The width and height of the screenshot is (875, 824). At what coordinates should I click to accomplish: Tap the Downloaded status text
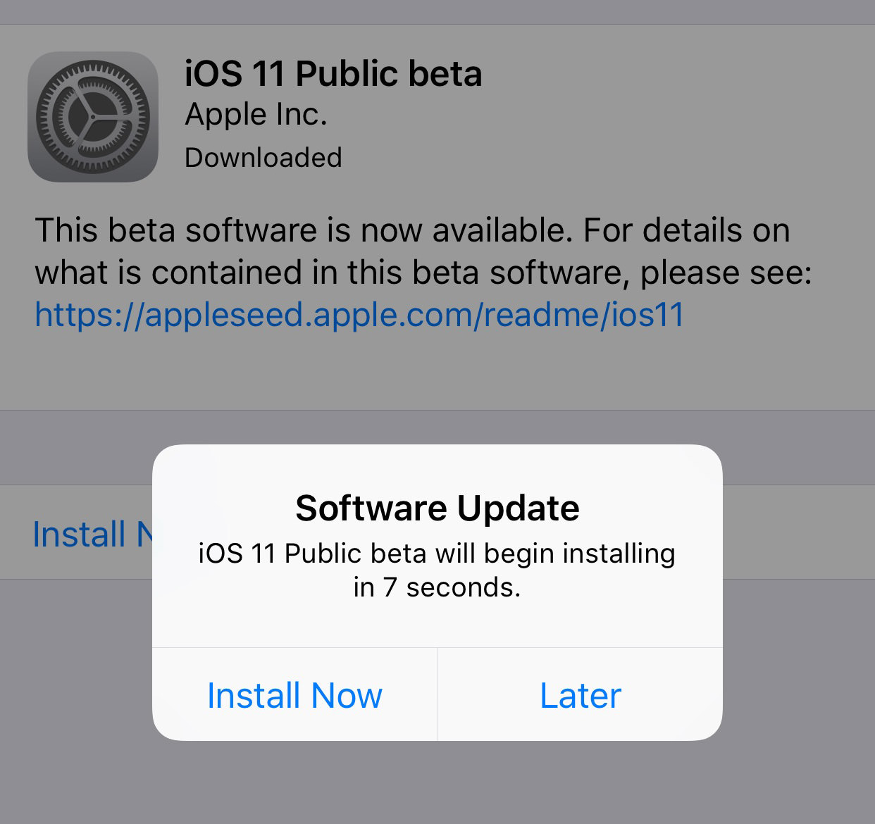pos(263,158)
